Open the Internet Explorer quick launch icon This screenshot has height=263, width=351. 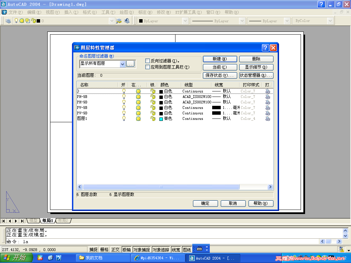[50, 258]
